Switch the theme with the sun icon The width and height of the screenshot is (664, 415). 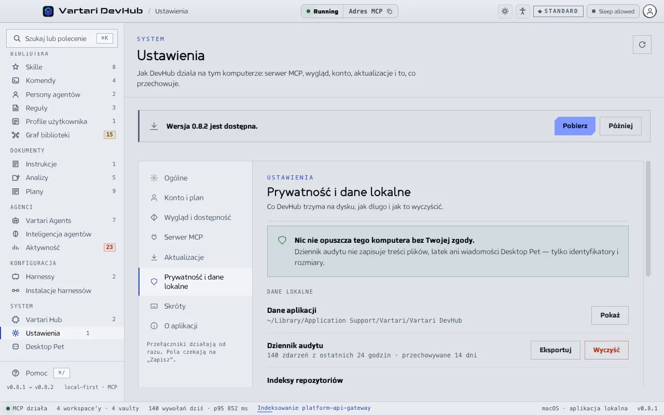click(x=505, y=11)
